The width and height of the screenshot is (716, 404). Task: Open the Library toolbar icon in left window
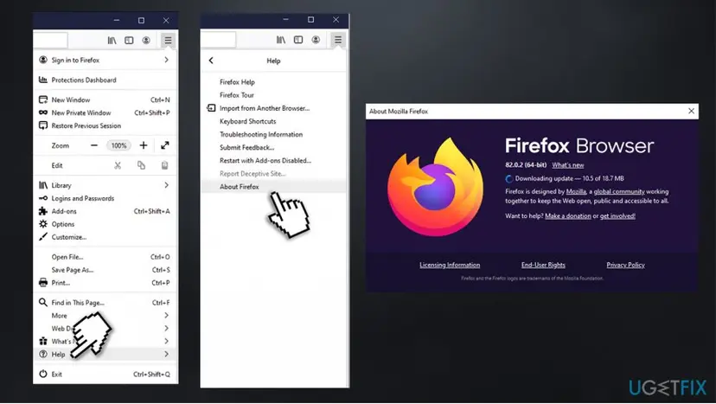tap(112, 41)
